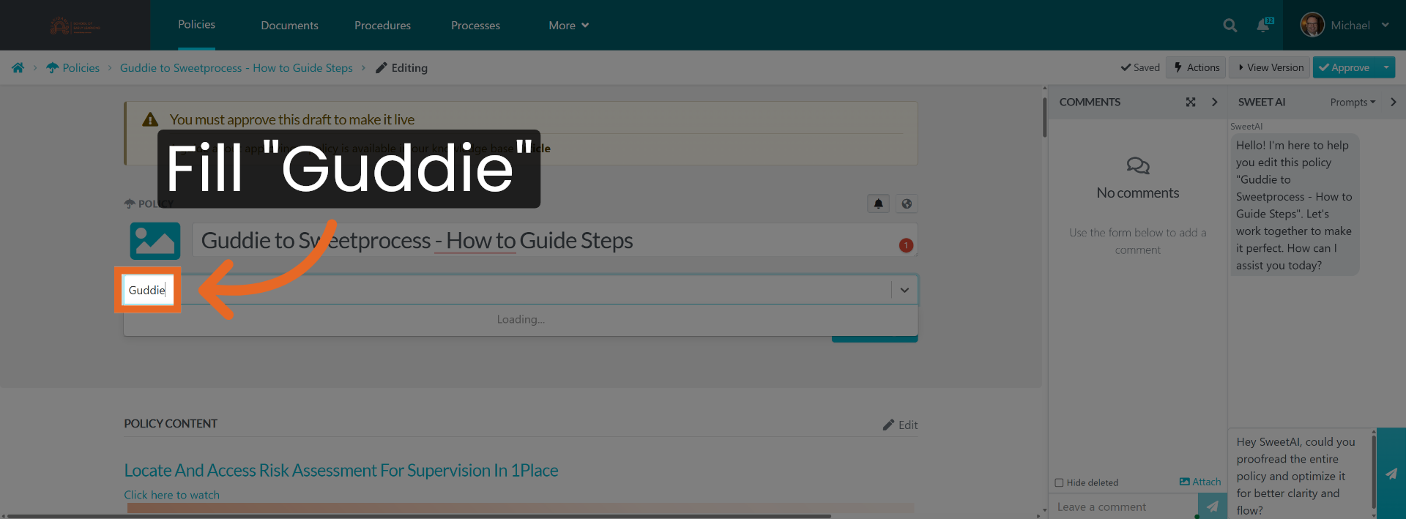Click the No comments text
This screenshot has width=1406, height=519.
1138,193
